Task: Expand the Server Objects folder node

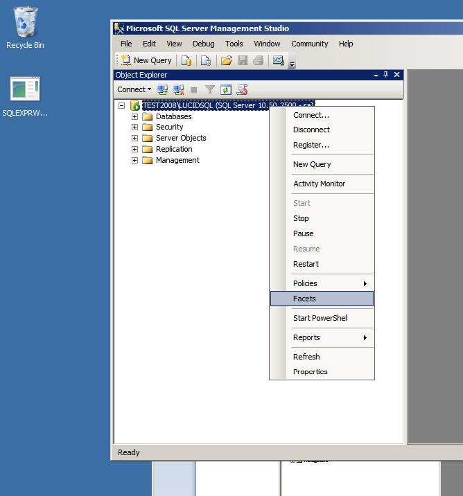Action: [x=135, y=139]
